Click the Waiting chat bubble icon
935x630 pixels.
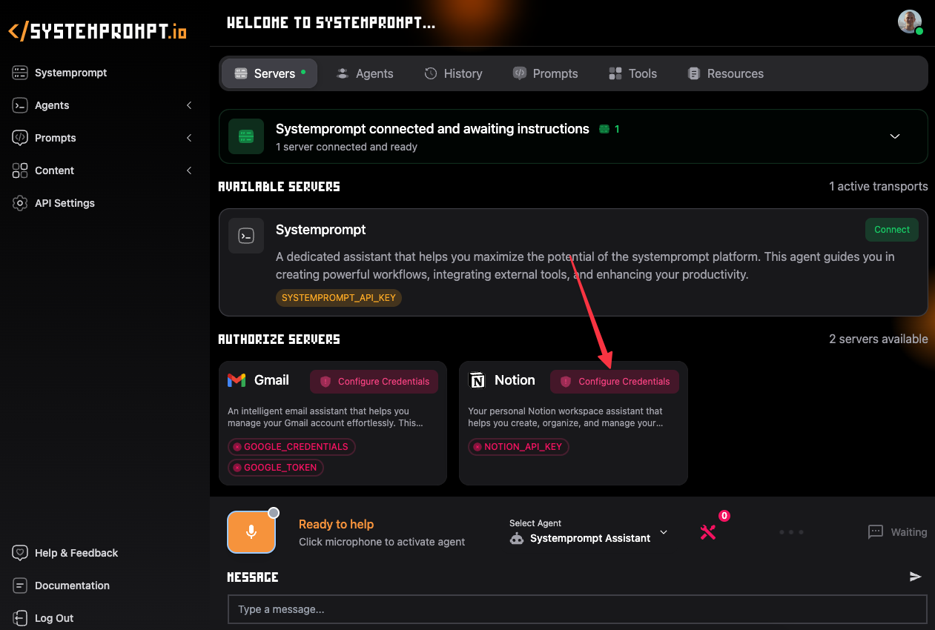pos(876,532)
